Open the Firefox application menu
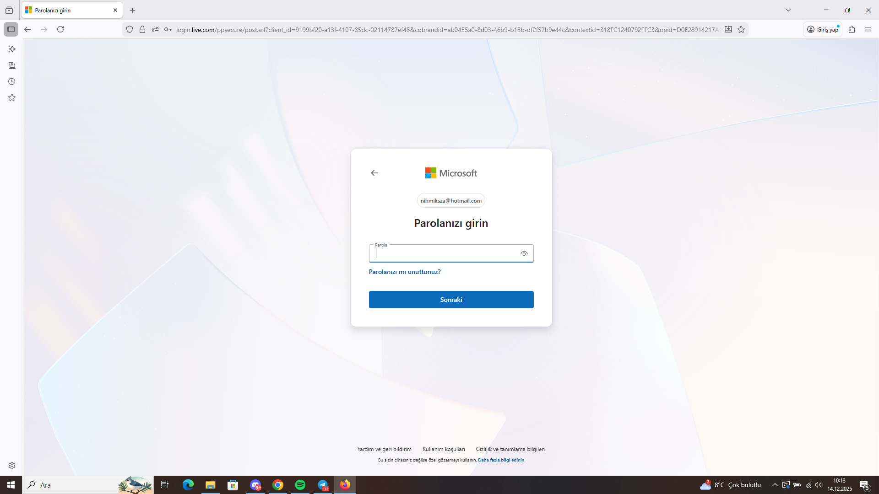879x494 pixels. (868, 29)
